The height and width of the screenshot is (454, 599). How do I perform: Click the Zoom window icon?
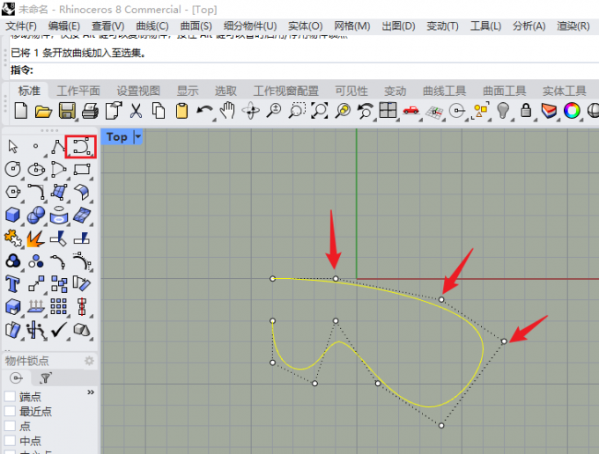coord(297,111)
